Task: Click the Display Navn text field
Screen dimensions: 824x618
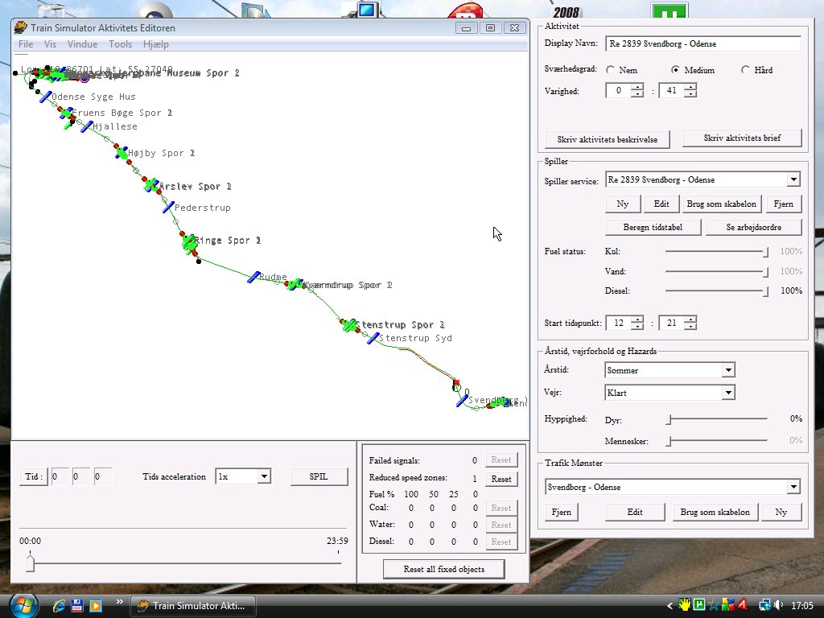Action: (x=702, y=43)
